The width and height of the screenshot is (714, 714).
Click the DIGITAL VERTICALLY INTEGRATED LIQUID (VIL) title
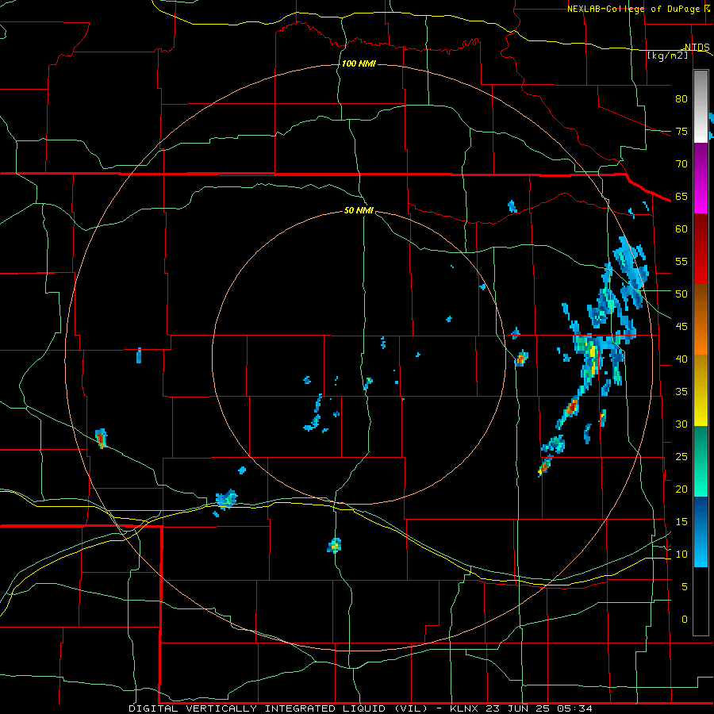click(279, 708)
